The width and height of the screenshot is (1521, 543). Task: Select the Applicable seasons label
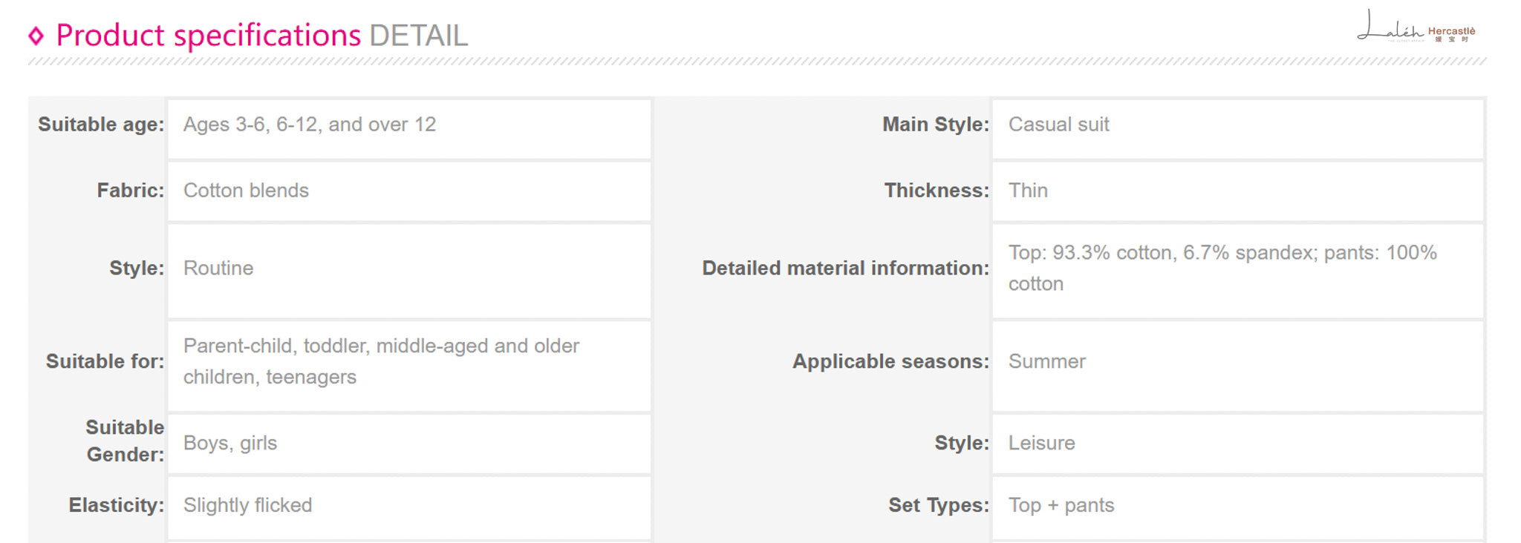[890, 361]
